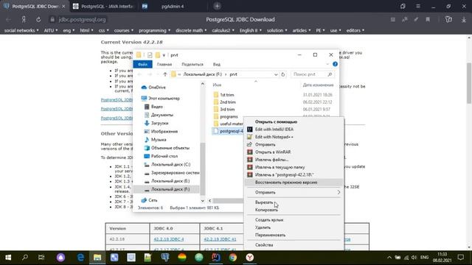
Task: Choose Edit with Notepad++ option
Action: point(274,137)
